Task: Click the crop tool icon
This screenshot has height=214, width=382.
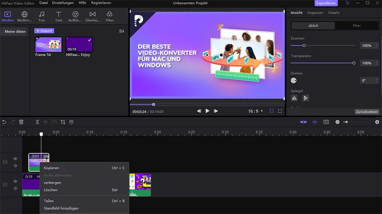Action: [x=63, y=122]
